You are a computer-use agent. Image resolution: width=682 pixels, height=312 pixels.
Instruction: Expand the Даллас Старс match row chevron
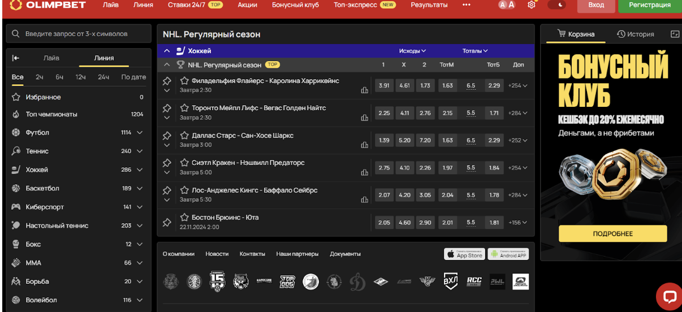[x=166, y=145]
